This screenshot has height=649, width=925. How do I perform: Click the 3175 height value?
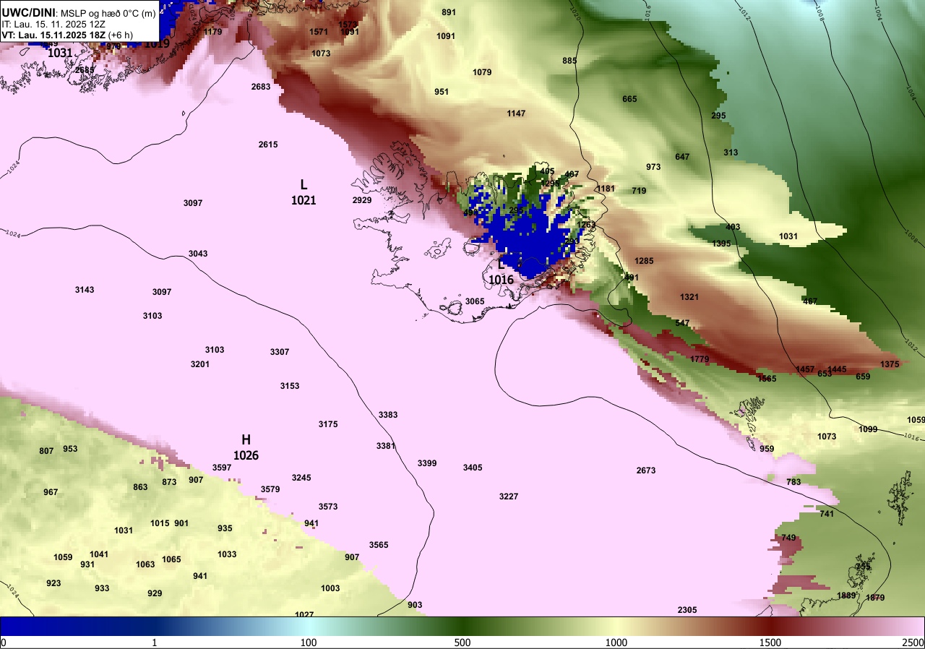click(x=328, y=424)
